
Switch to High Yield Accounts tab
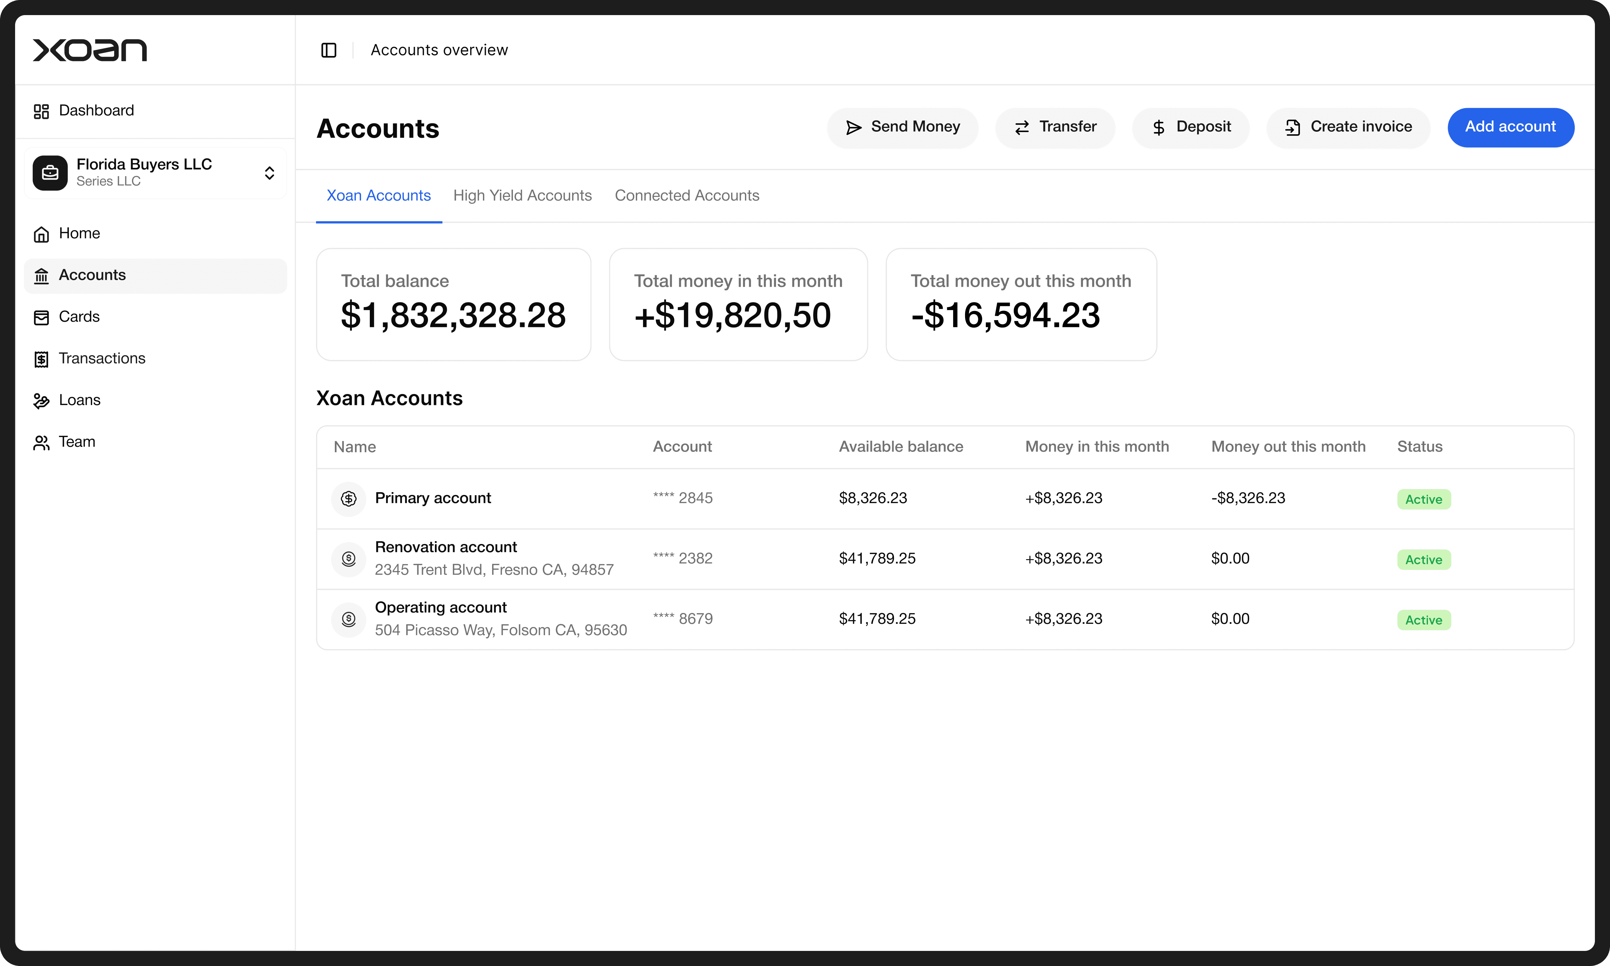click(522, 196)
